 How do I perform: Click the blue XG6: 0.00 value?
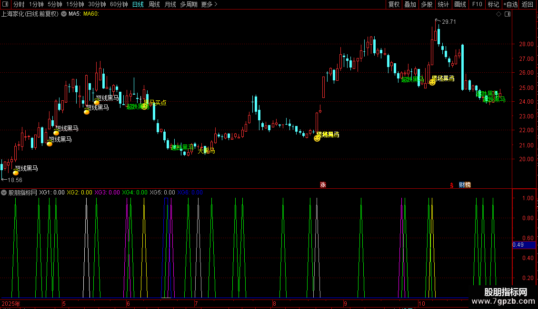coord(190,193)
